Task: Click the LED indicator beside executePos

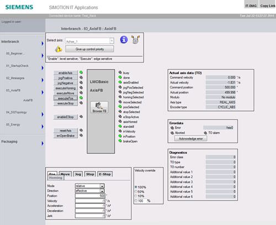Action: [x=81, y=98]
